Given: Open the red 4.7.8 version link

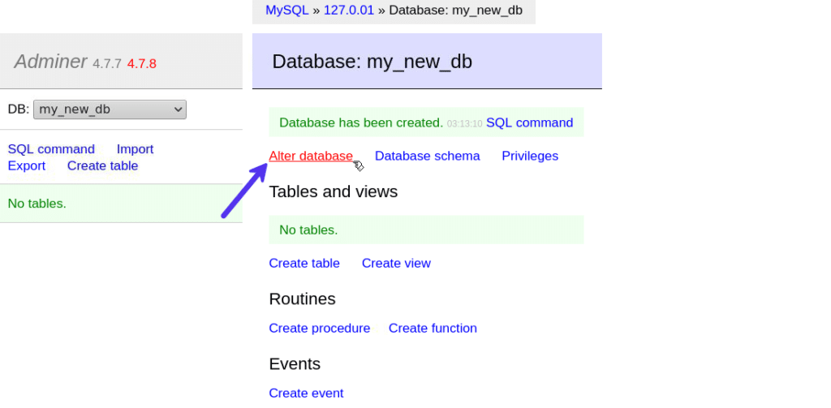Looking at the screenshot, I should point(141,63).
